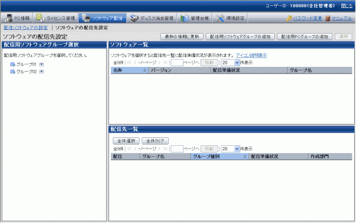Click the 適用 button
Image resolution: width=356 pixels, height=223 pixels.
pos(343,36)
